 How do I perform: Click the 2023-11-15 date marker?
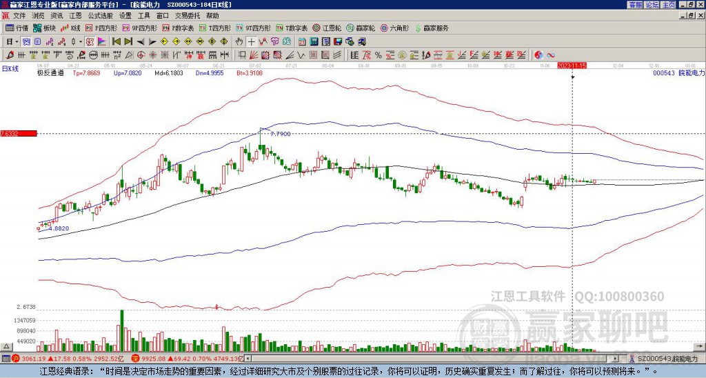(572, 66)
